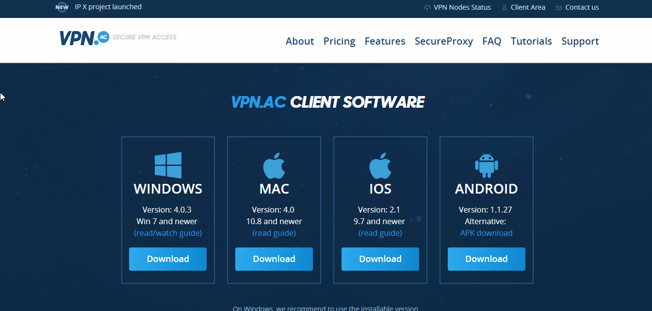Click the Version: 4.0 text

273,210
